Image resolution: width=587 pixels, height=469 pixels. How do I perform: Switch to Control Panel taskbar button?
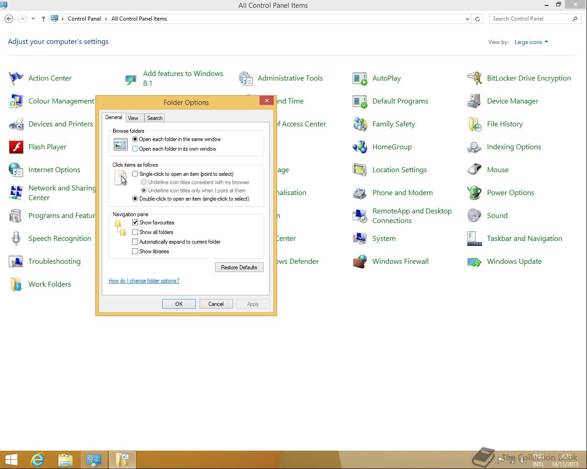click(94, 460)
